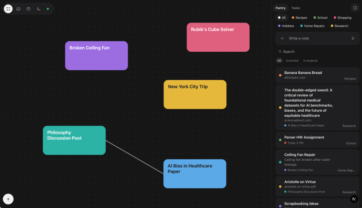Image resolution: width=362 pixels, height=208 pixels.
Task: Filter notes by Home Repairs category
Action: point(312,26)
